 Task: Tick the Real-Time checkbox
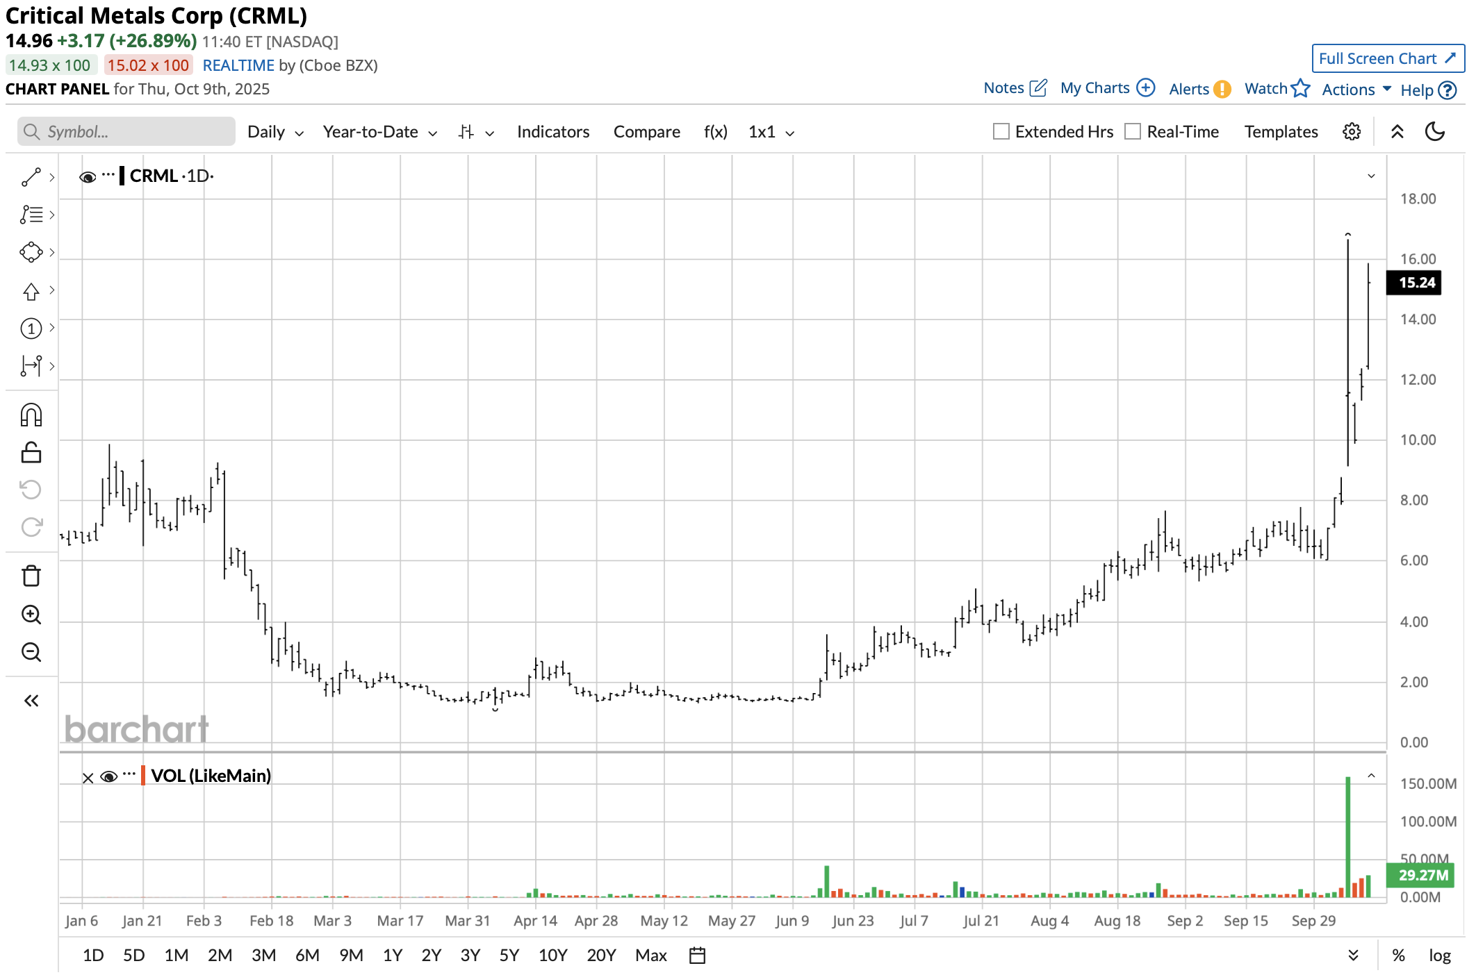coord(1133,132)
